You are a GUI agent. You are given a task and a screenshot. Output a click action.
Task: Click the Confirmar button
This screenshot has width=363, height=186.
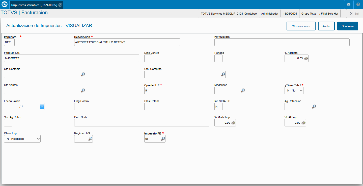point(348,26)
